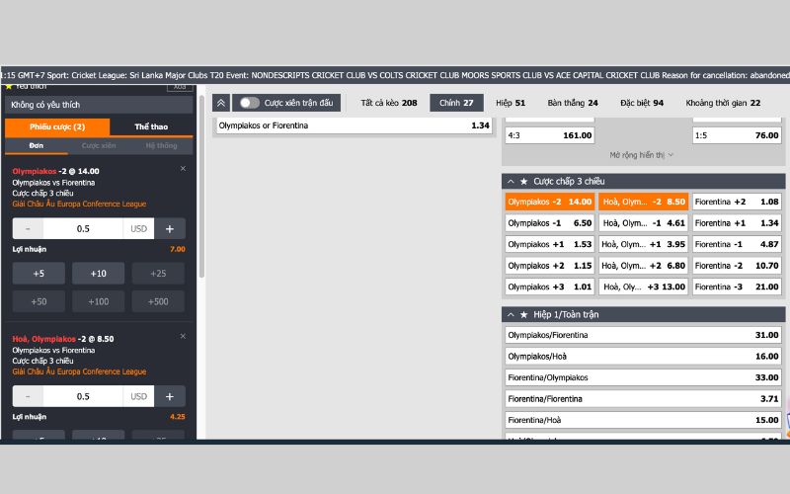
Task: Expand the Mở rộng hiển thị link
Action: 642,155
